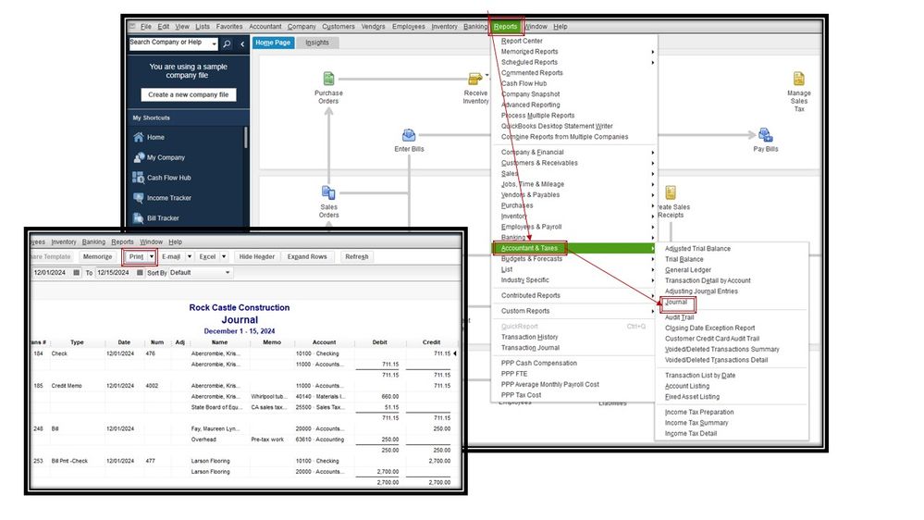Switch to the Insights tab
The image size is (924, 520).
click(317, 43)
